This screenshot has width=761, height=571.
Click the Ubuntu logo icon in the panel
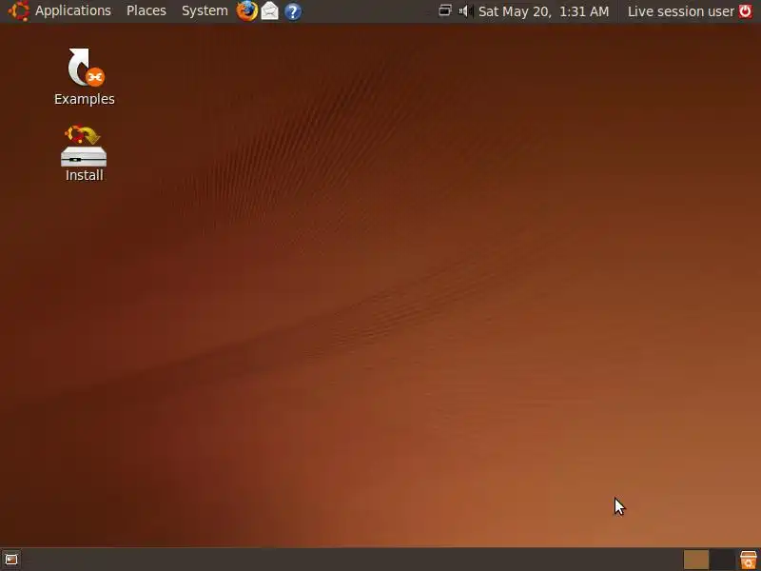18,11
